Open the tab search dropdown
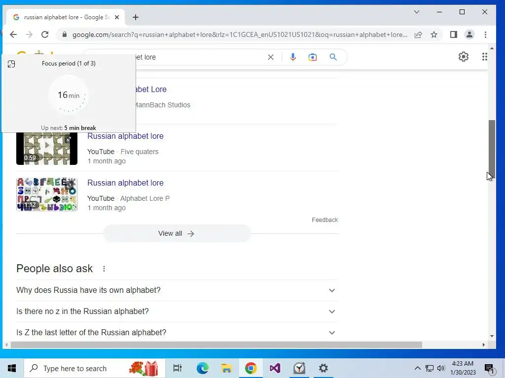 coord(416,12)
